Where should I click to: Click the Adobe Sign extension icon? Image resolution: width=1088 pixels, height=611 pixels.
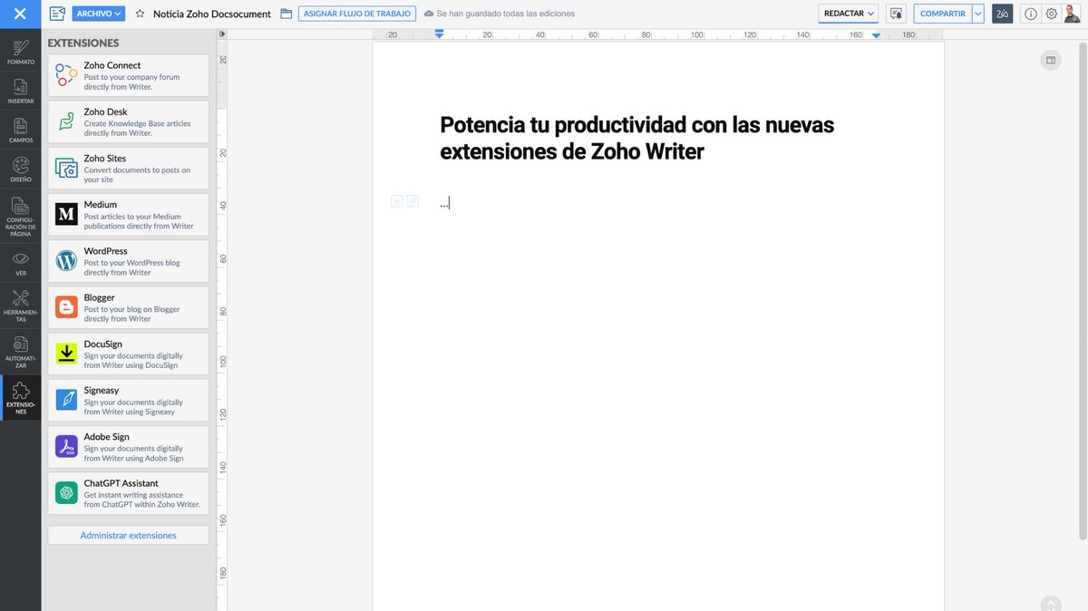coord(66,447)
